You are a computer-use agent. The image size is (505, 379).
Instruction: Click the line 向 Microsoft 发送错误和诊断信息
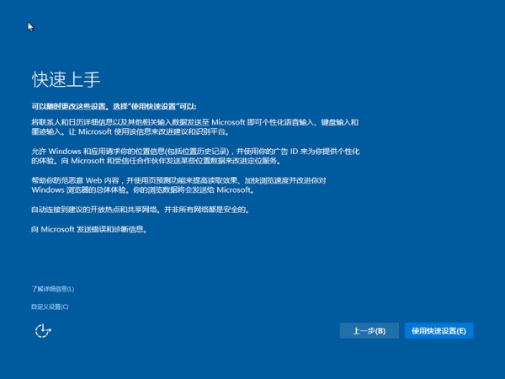click(89, 229)
